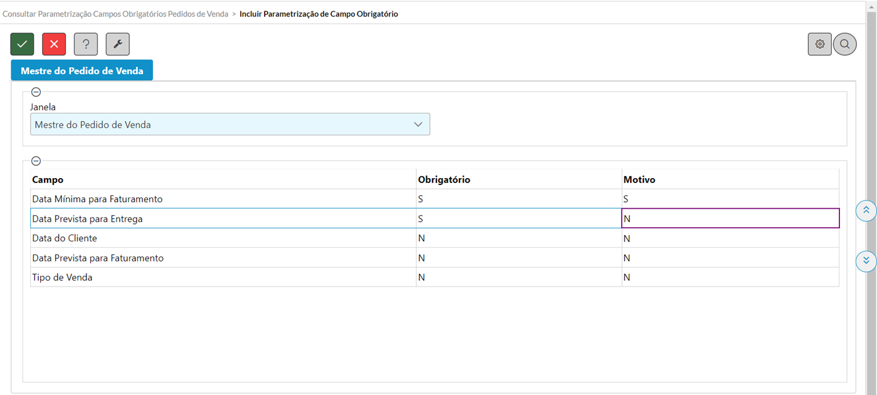The height and width of the screenshot is (395, 877).
Task: Cancel using the red X button
Action: (x=54, y=44)
